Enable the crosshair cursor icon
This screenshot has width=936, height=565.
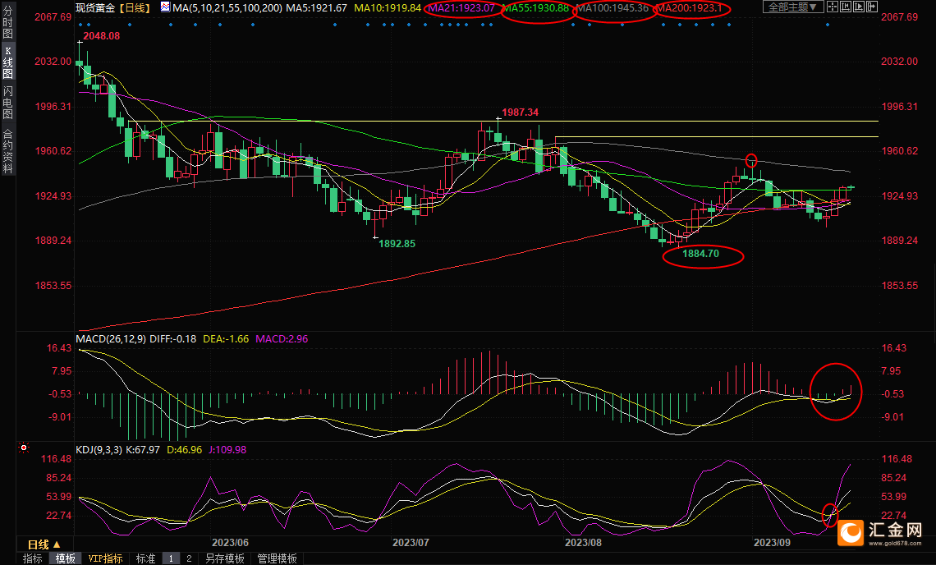point(832,7)
